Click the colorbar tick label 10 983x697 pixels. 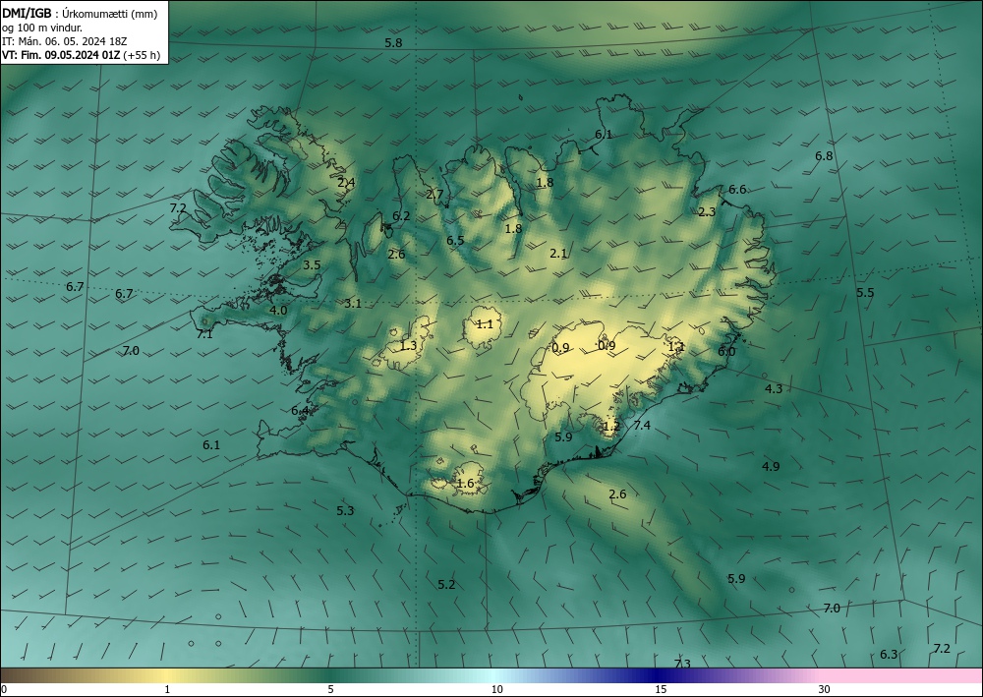coord(496,690)
